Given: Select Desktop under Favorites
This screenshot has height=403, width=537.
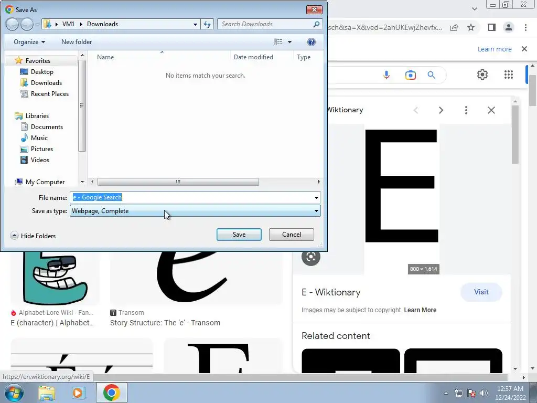Looking at the screenshot, I should click(x=42, y=71).
